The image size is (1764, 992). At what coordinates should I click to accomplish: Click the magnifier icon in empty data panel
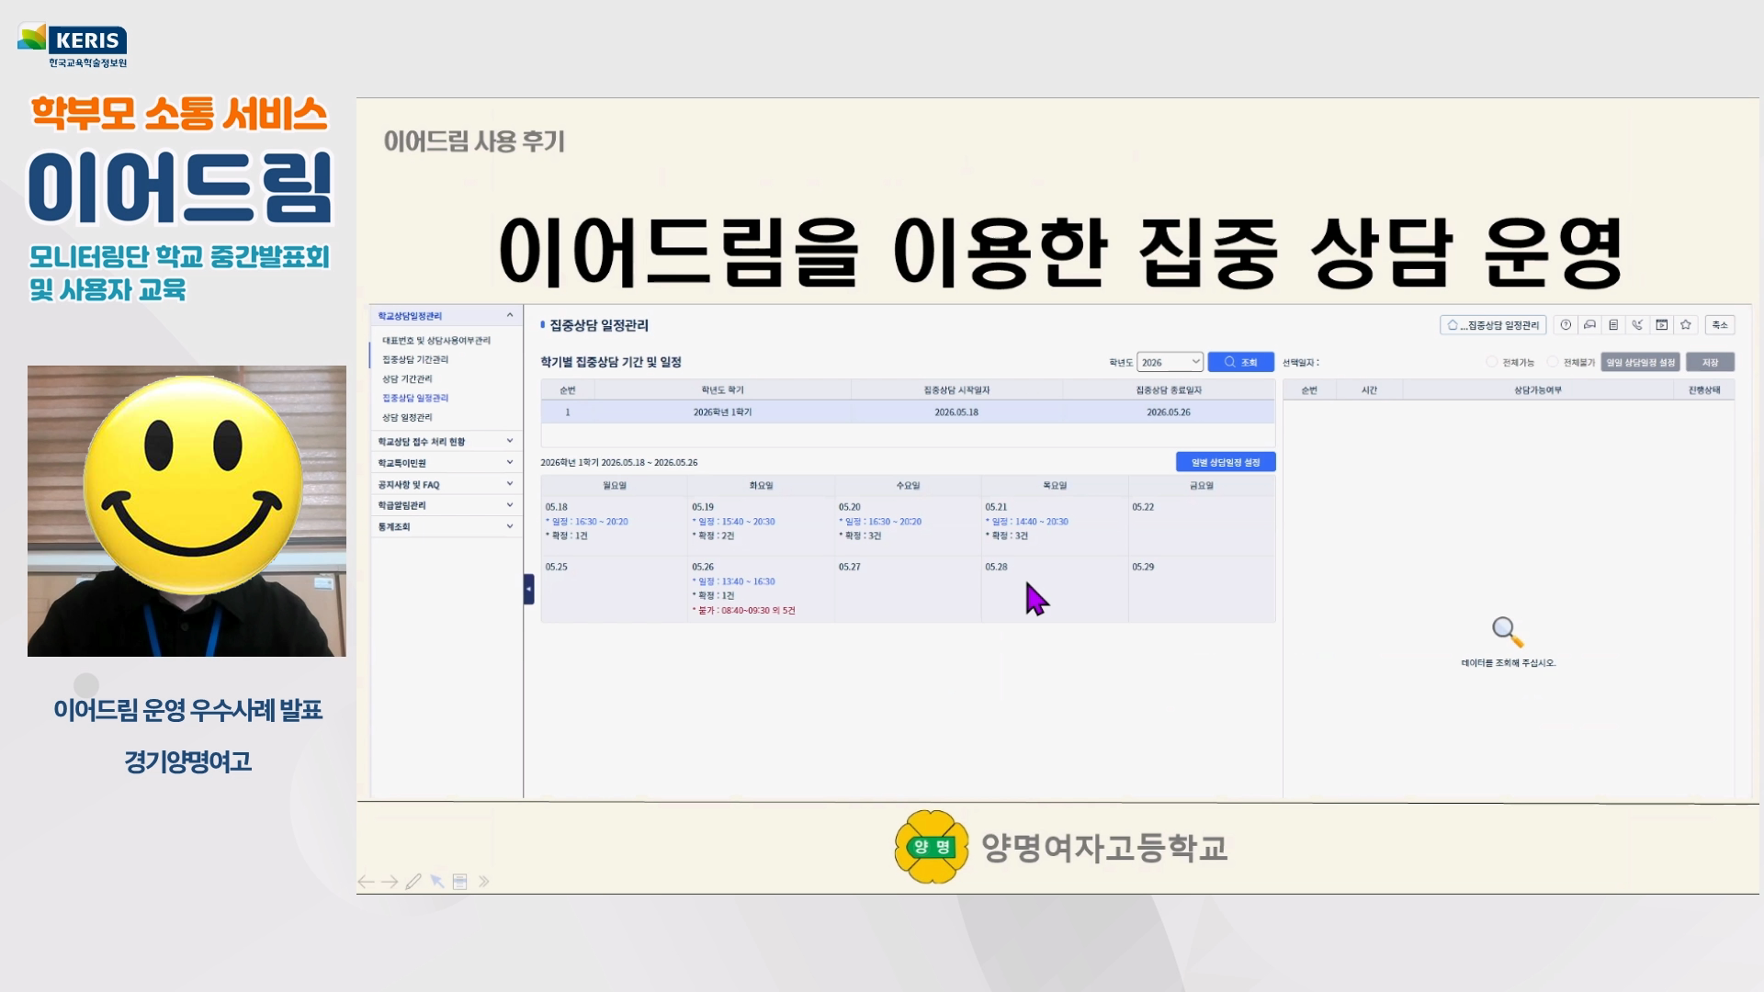pyautogui.click(x=1508, y=632)
